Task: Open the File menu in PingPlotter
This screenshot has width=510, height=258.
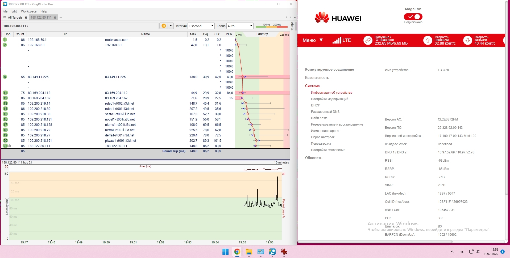Action: coord(5,11)
